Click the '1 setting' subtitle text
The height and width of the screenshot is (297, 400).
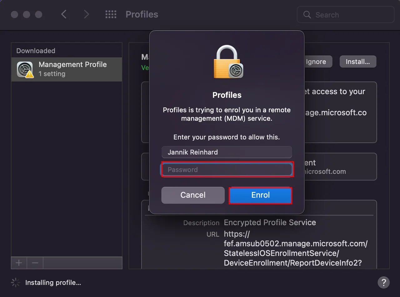tap(52, 74)
